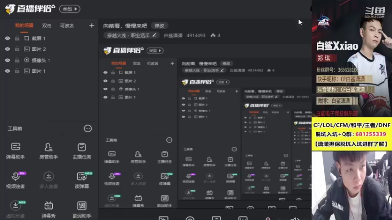Lock the main 截屏 1 source
The width and height of the screenshot is (392, 220).
tap(17, 38)
